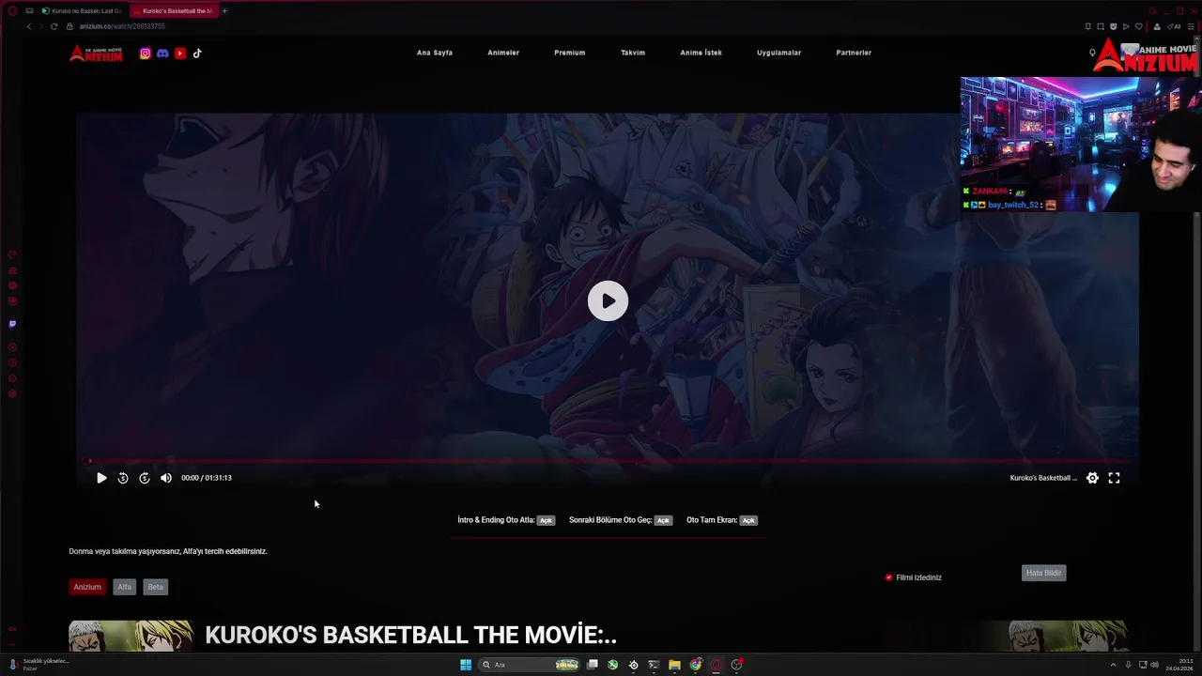Play the video with center play button

(x=608, y=301)
